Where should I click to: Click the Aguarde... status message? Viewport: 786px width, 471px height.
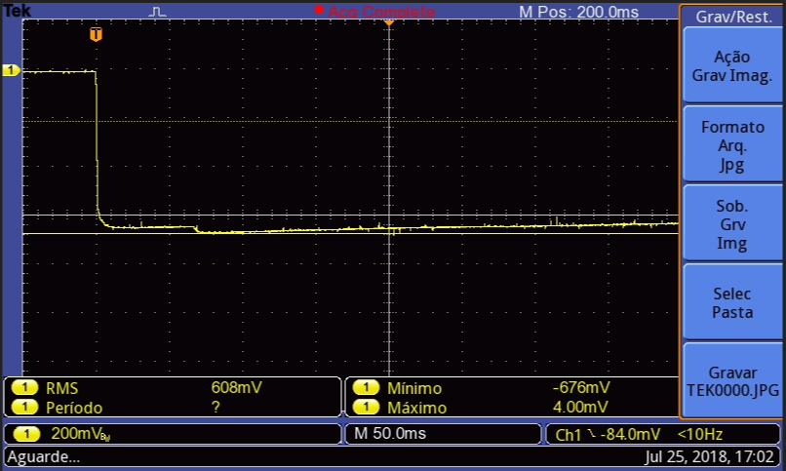tap(43, 457)
